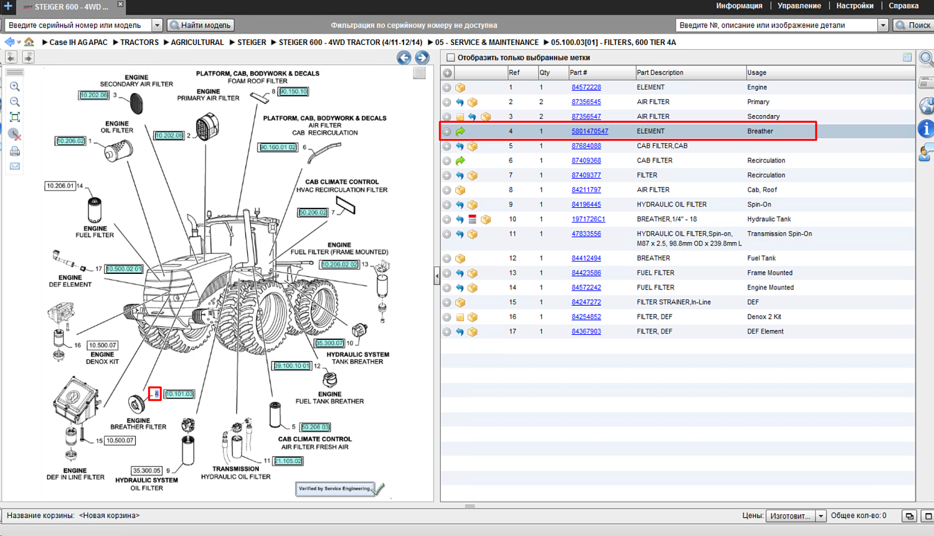This screenshot has width=934, height=536.
Task: Open the magnifier search panel in the right sidebar
Action: tap(927, 59)
